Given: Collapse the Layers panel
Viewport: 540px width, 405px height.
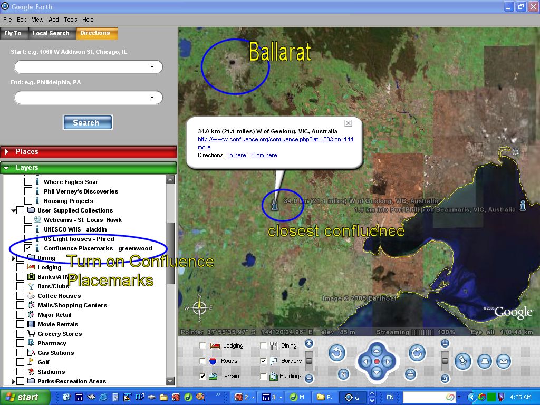Looking at the screenshot, I should 6,168.
